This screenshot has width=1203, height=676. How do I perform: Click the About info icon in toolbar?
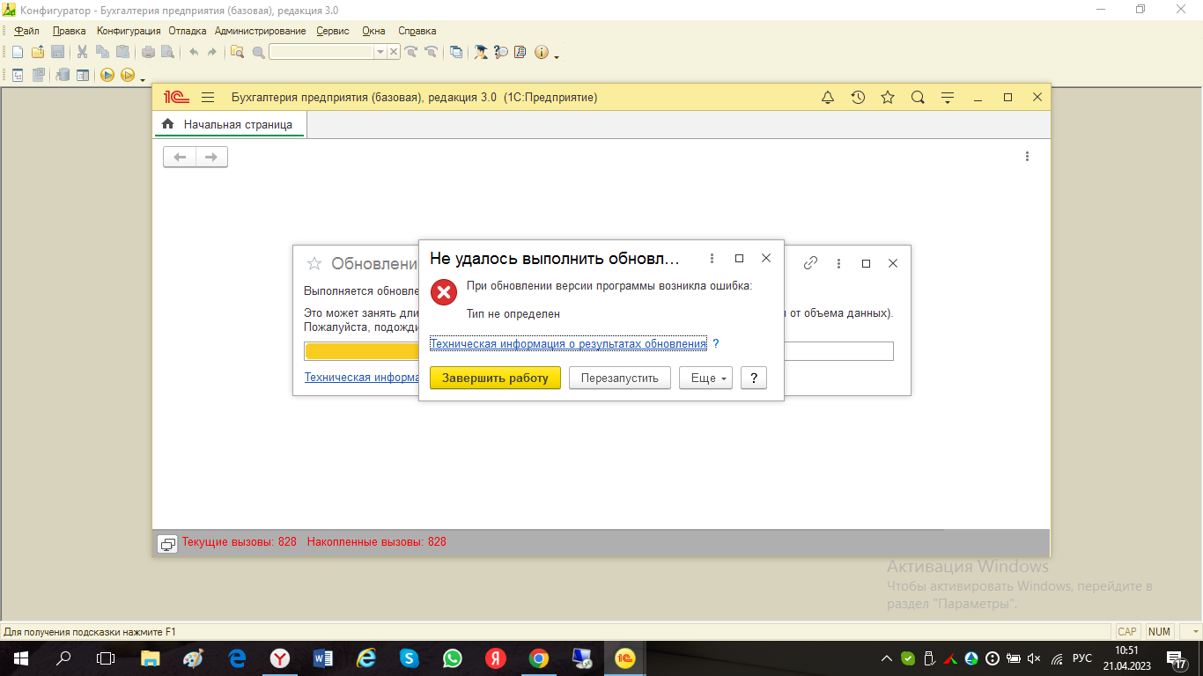(x=541, y=52)
